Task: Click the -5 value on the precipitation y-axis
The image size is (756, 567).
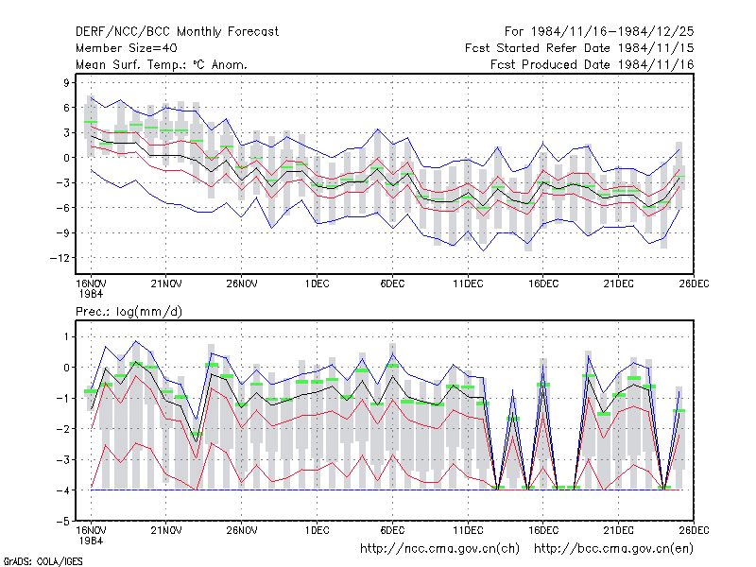Action: click(63, 522)
